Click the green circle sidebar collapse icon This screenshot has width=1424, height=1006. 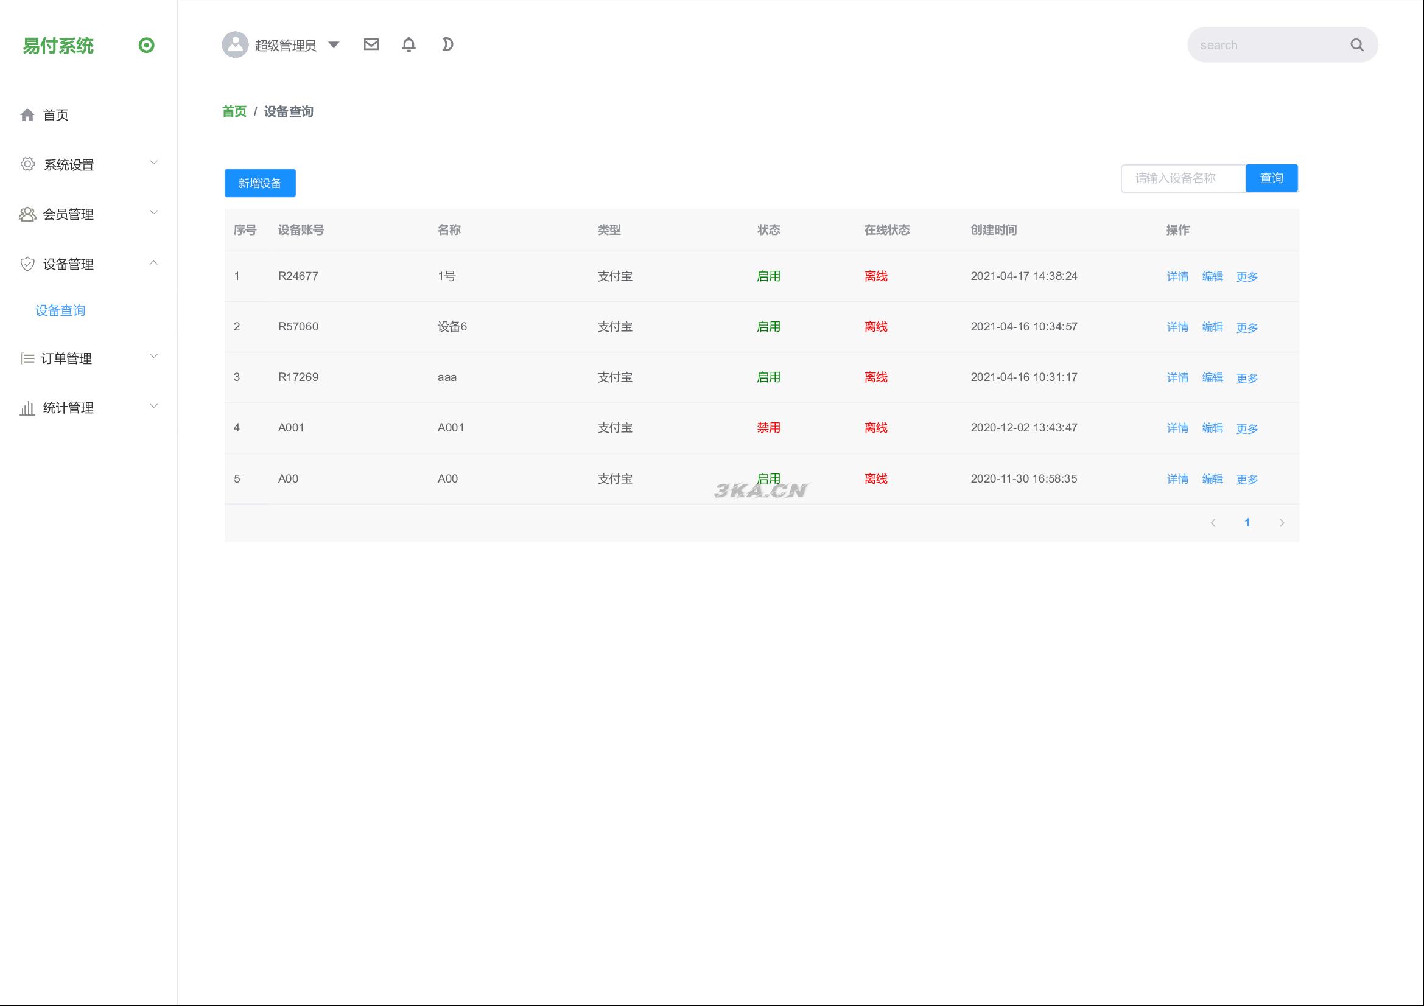point(146,45)
